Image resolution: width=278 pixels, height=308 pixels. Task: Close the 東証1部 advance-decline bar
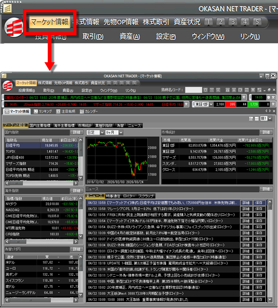coord(273,104)
